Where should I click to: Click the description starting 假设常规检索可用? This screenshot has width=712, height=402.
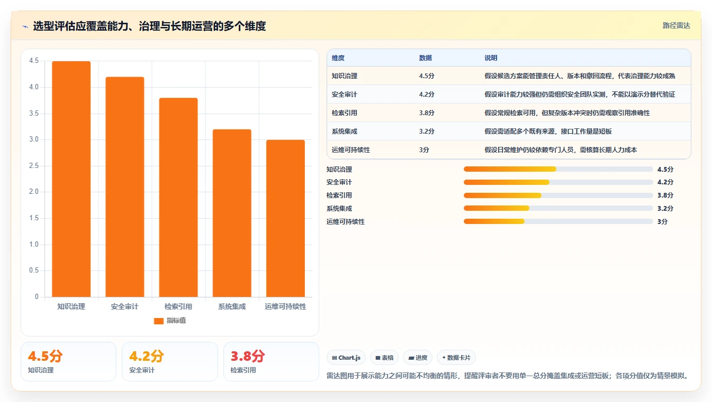567,113
